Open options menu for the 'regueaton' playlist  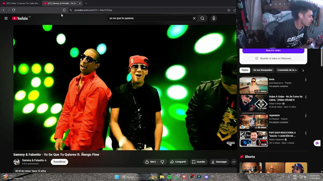click(x=306, y=116)
